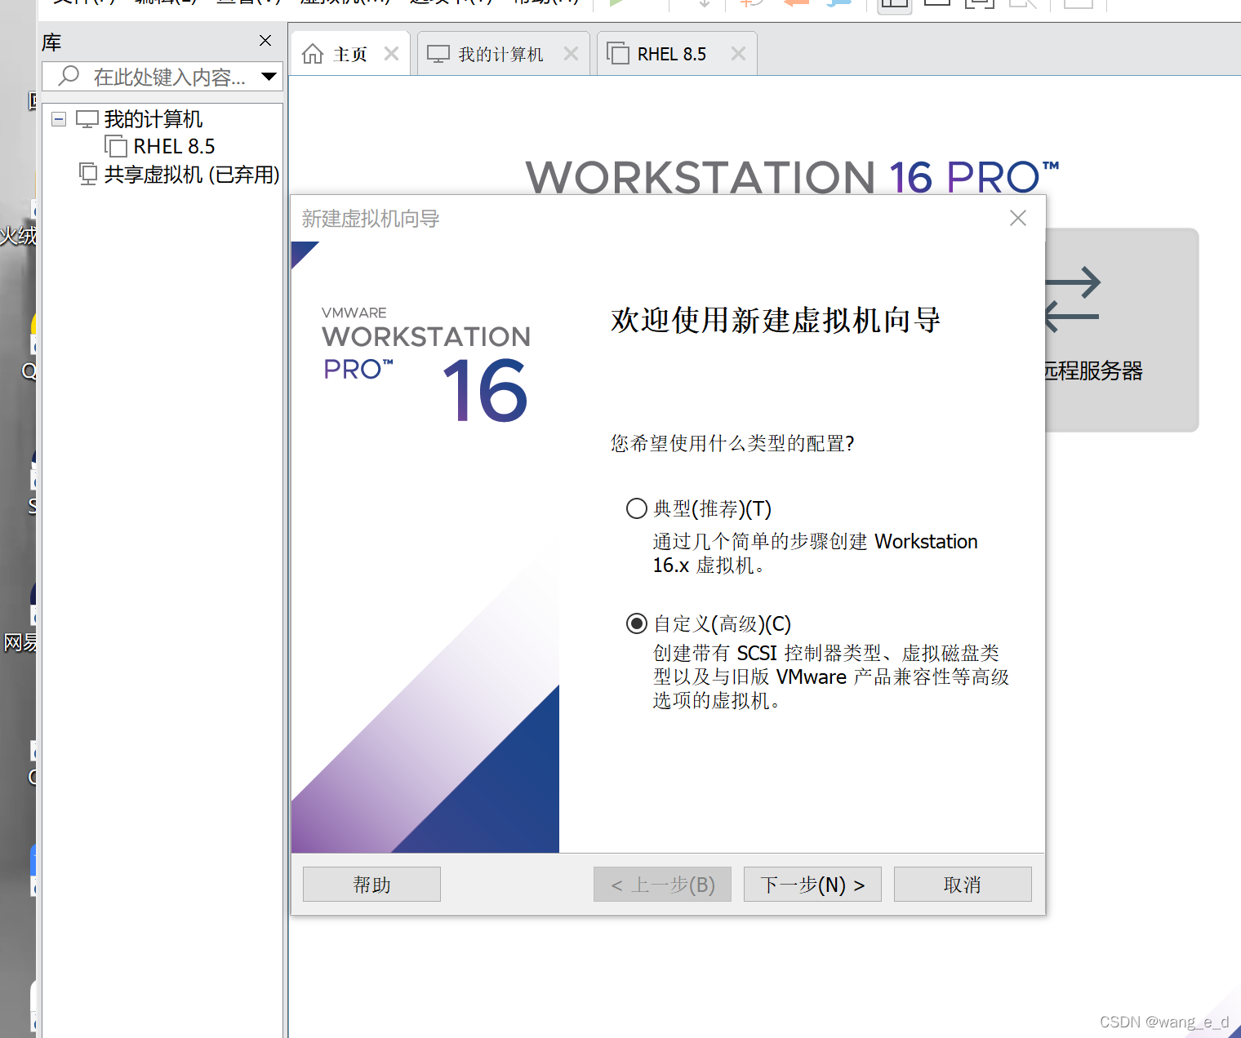
Task: Collapse the 我的计算机 tree node
Action: pyautogui.click(x=59, y=120)
